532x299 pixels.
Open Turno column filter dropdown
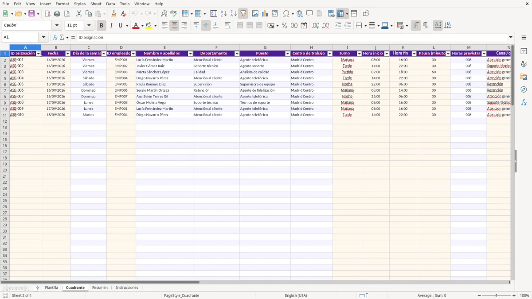[359, 54]
